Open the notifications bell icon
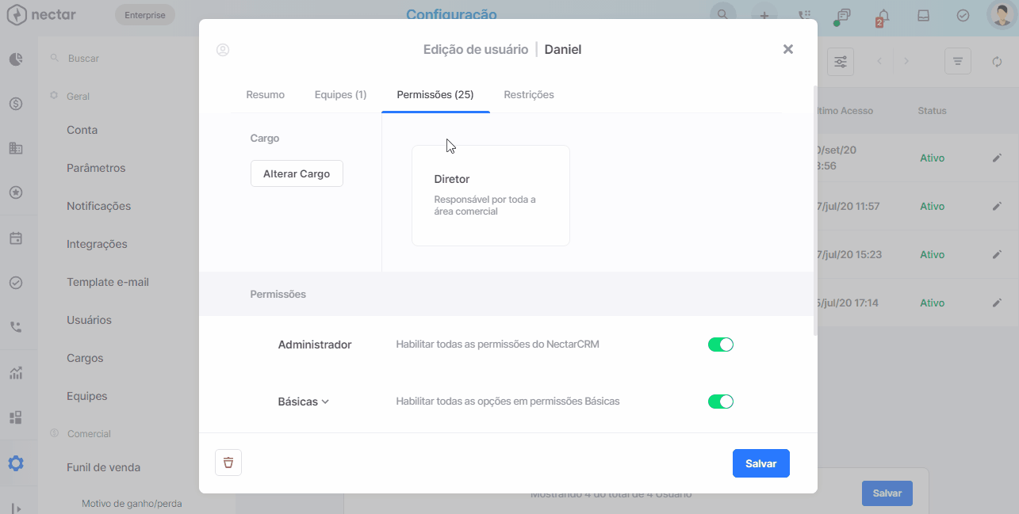The width and height of the screenshot is (1019, 514). (x=883, y=15)
